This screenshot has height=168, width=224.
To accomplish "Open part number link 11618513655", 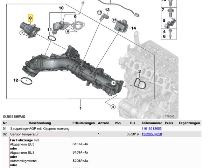I will 152,129.
